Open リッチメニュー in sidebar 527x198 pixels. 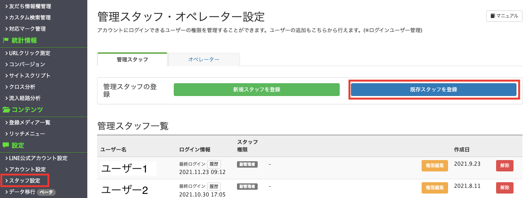pyautogui.click(x=25, y=134)
